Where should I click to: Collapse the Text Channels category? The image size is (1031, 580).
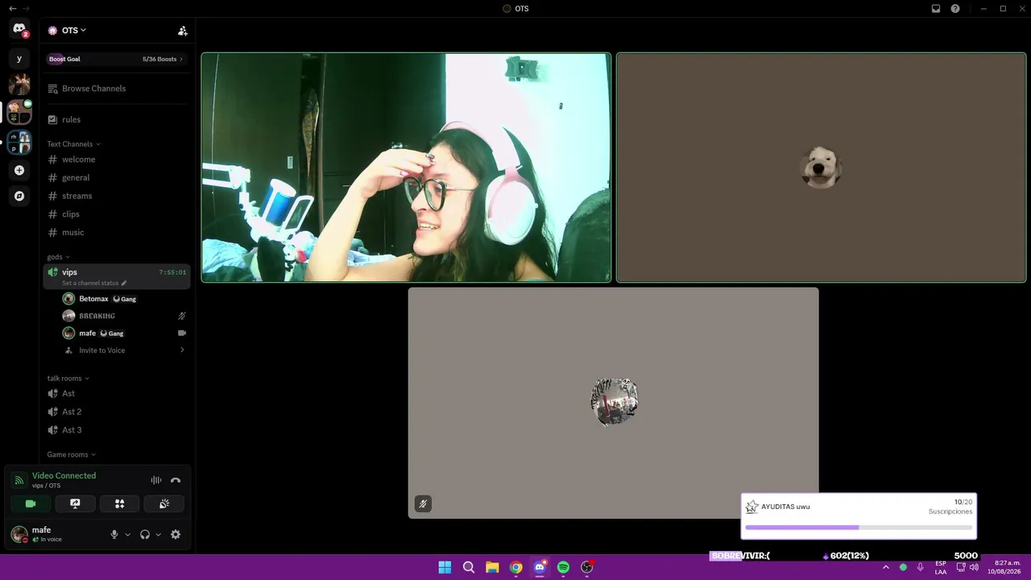pos(73,144)
